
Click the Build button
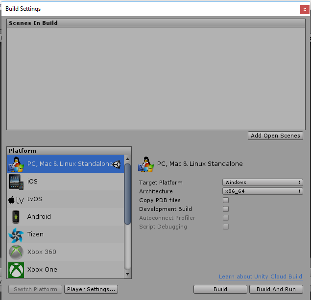pyautogui.click(x=220, y=289)
